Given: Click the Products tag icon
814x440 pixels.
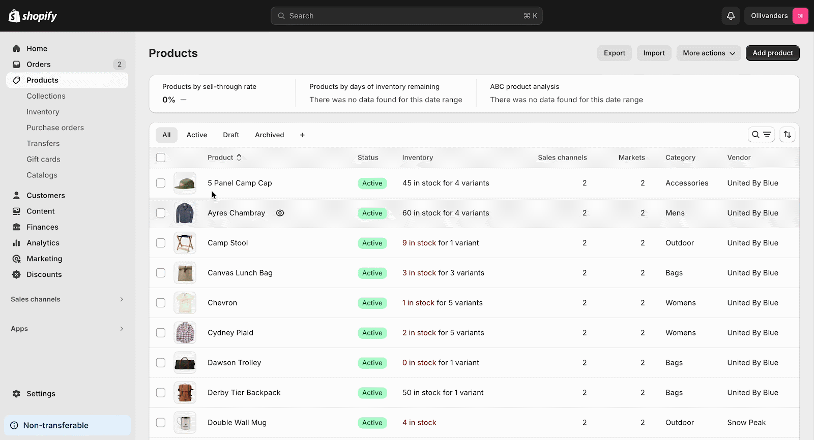Looking at the screenshot, I should [16, 80].
